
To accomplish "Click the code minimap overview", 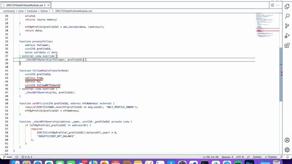I will click(x=267, y=26).
